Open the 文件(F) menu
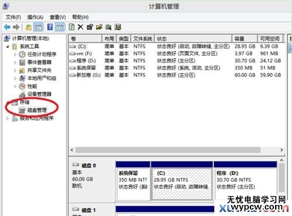 (13, 17)
